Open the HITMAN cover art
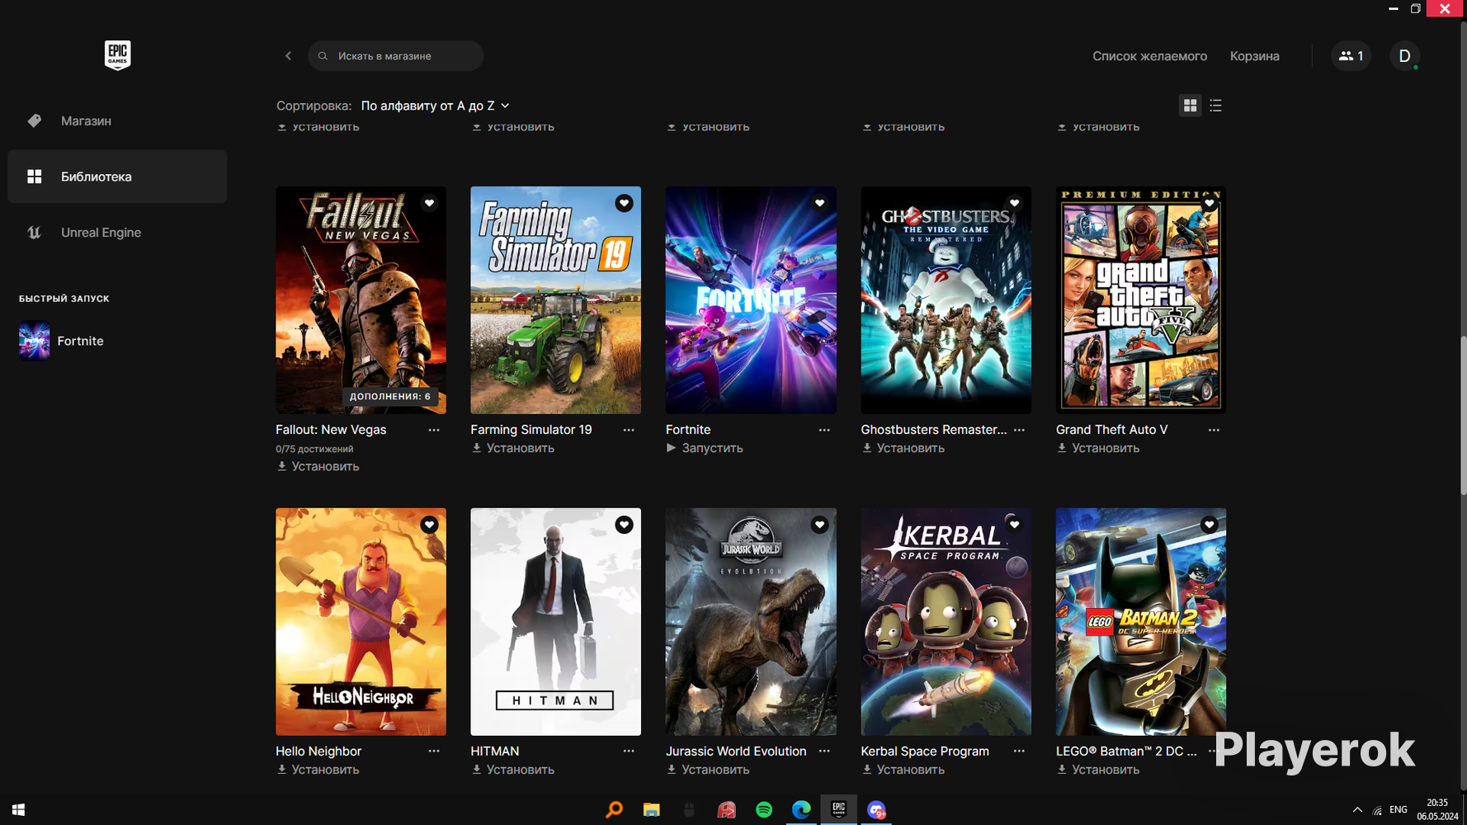Image resolution: width=1467 pixels, height=825 pixels. click(555, 622)
